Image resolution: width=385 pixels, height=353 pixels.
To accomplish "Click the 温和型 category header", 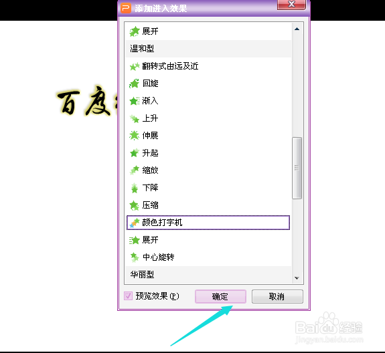I will (x=208, y=49).
